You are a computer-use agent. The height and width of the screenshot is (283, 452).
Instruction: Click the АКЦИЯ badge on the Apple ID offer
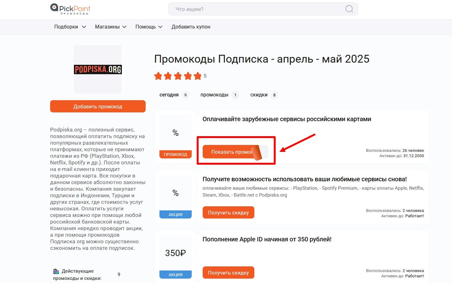click(175, 275)
